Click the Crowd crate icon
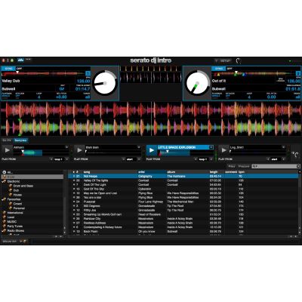Screen dimensions: 302x302 [x=11, y=204]
